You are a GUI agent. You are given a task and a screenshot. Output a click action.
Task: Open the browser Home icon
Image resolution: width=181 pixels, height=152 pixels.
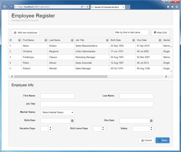coord(168,7)
